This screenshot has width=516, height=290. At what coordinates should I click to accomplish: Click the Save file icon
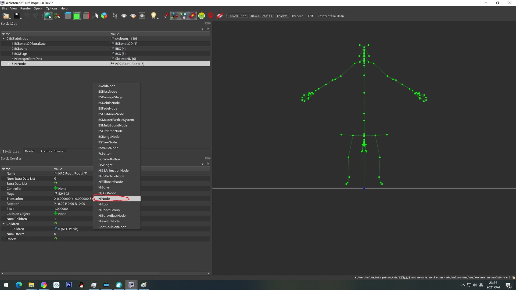pyautogui.click(x=17, y=16)
